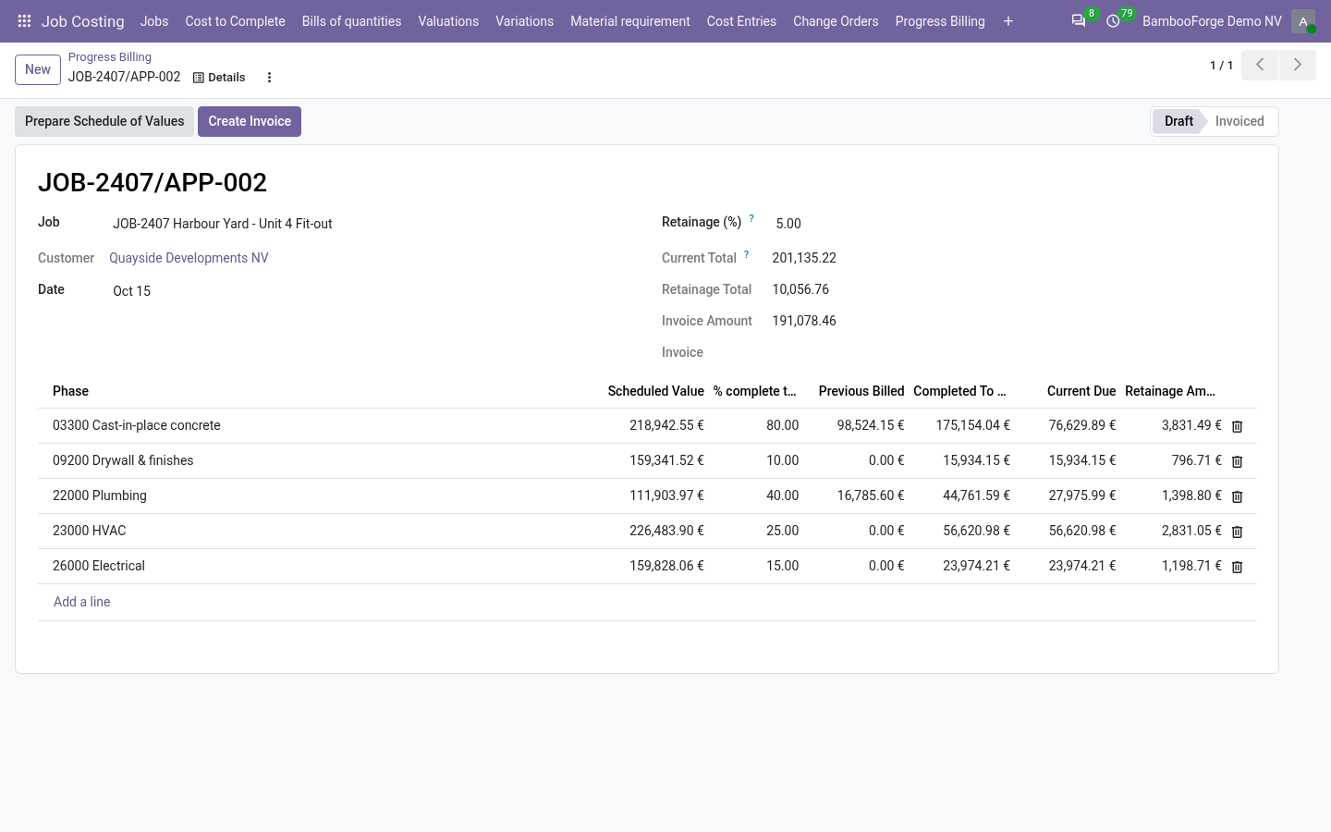
Task: Open the BambooForge Demo NV company switcher
Action: 1212,21
